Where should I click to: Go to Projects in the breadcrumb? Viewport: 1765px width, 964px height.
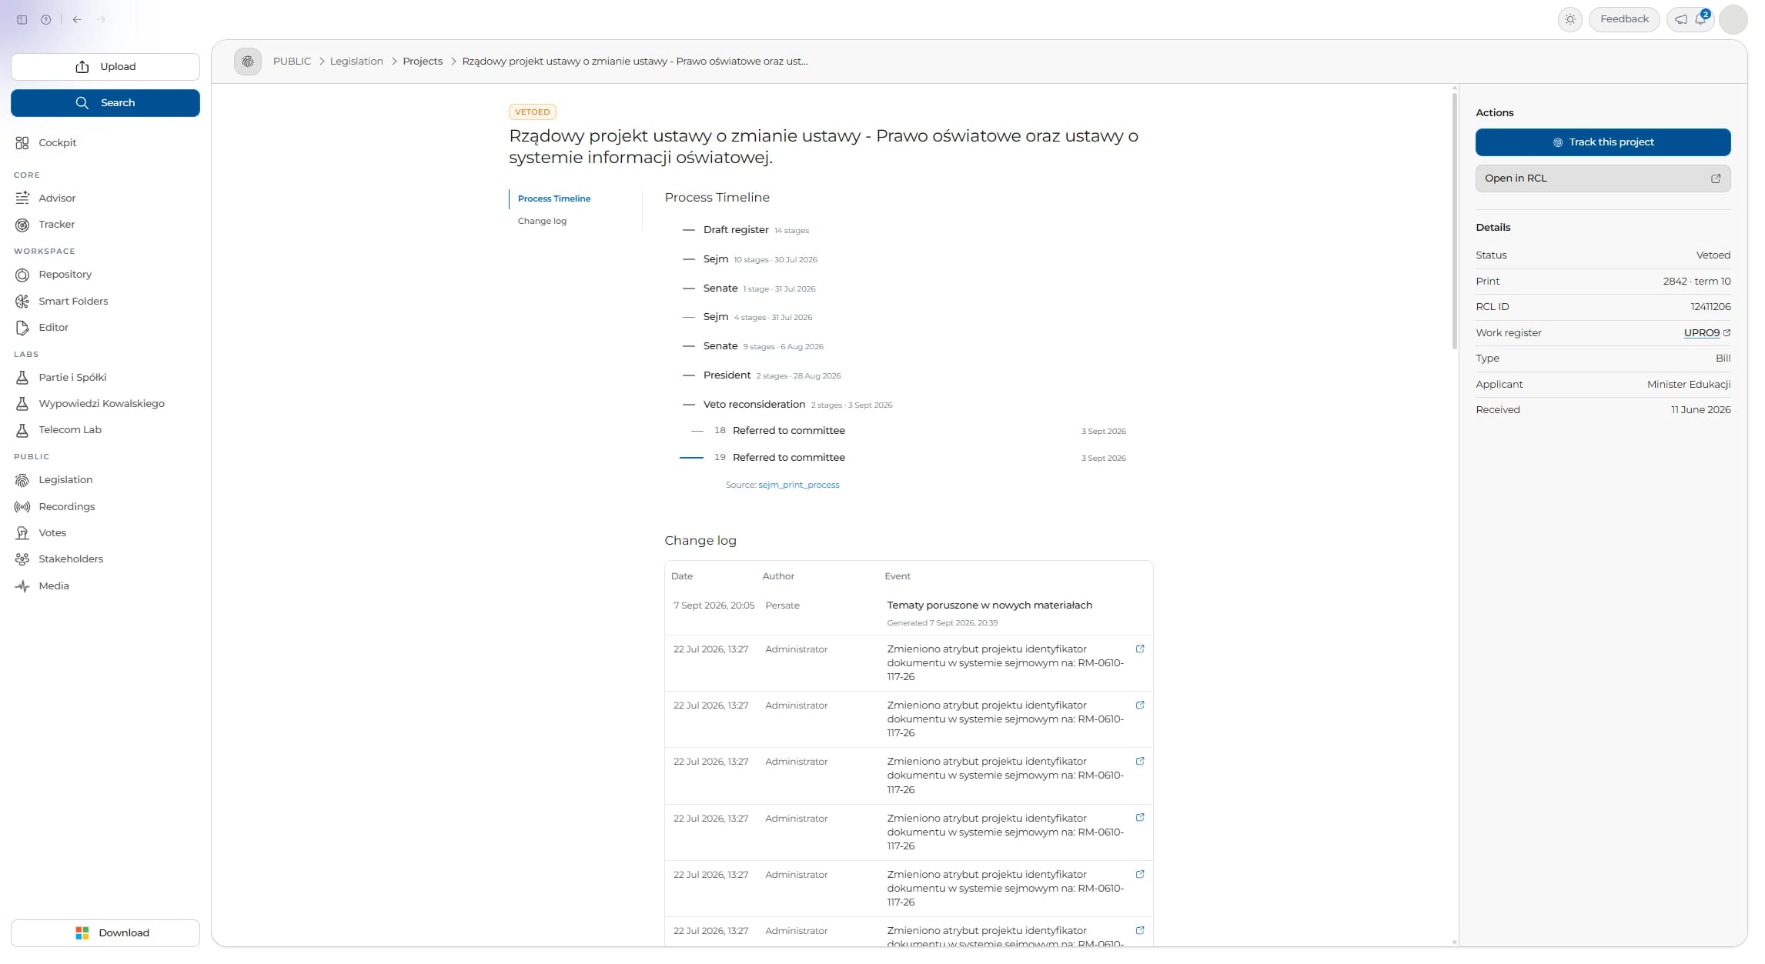click(x=423, y=62)
